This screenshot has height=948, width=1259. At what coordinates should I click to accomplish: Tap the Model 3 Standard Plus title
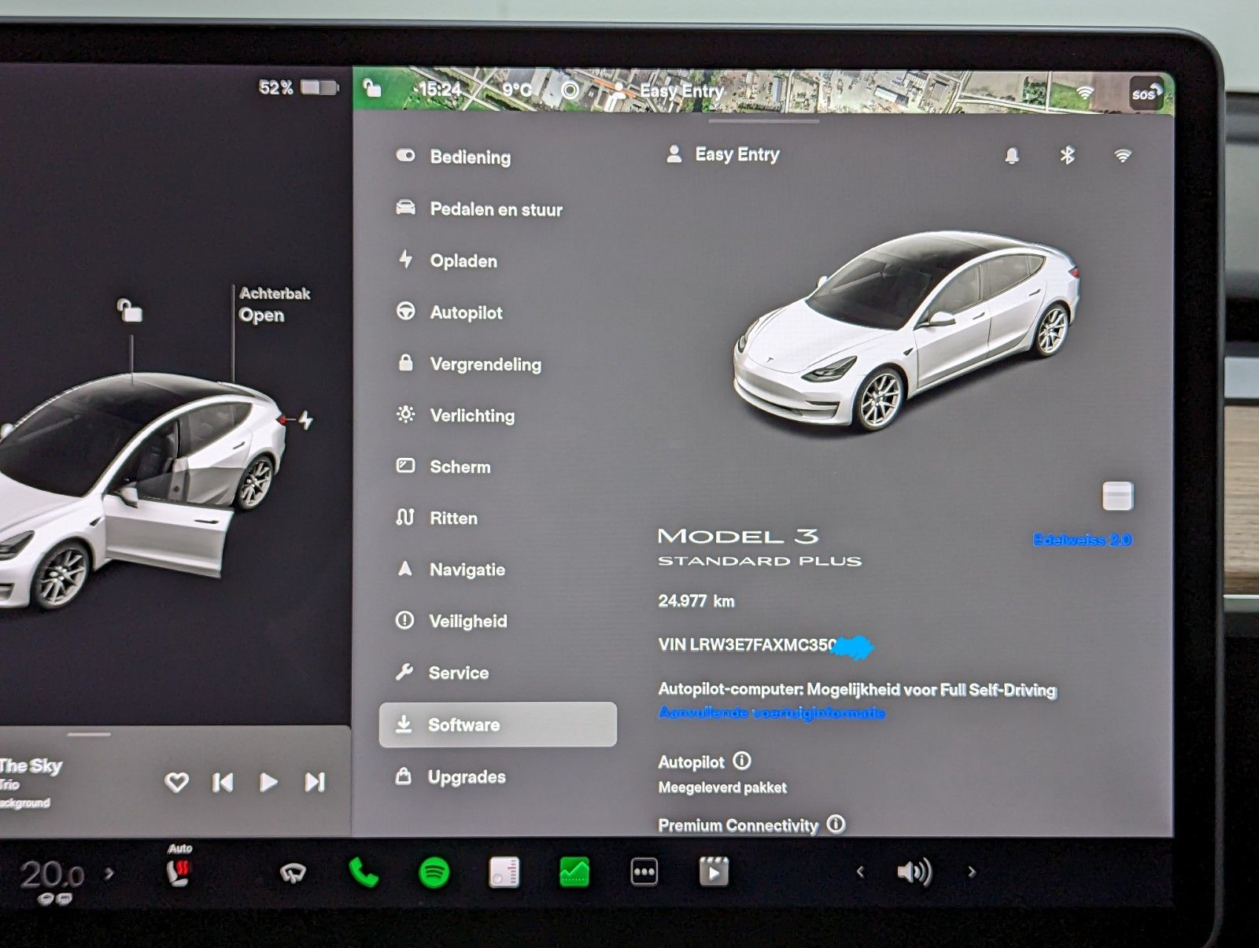(x=760, y=548)
